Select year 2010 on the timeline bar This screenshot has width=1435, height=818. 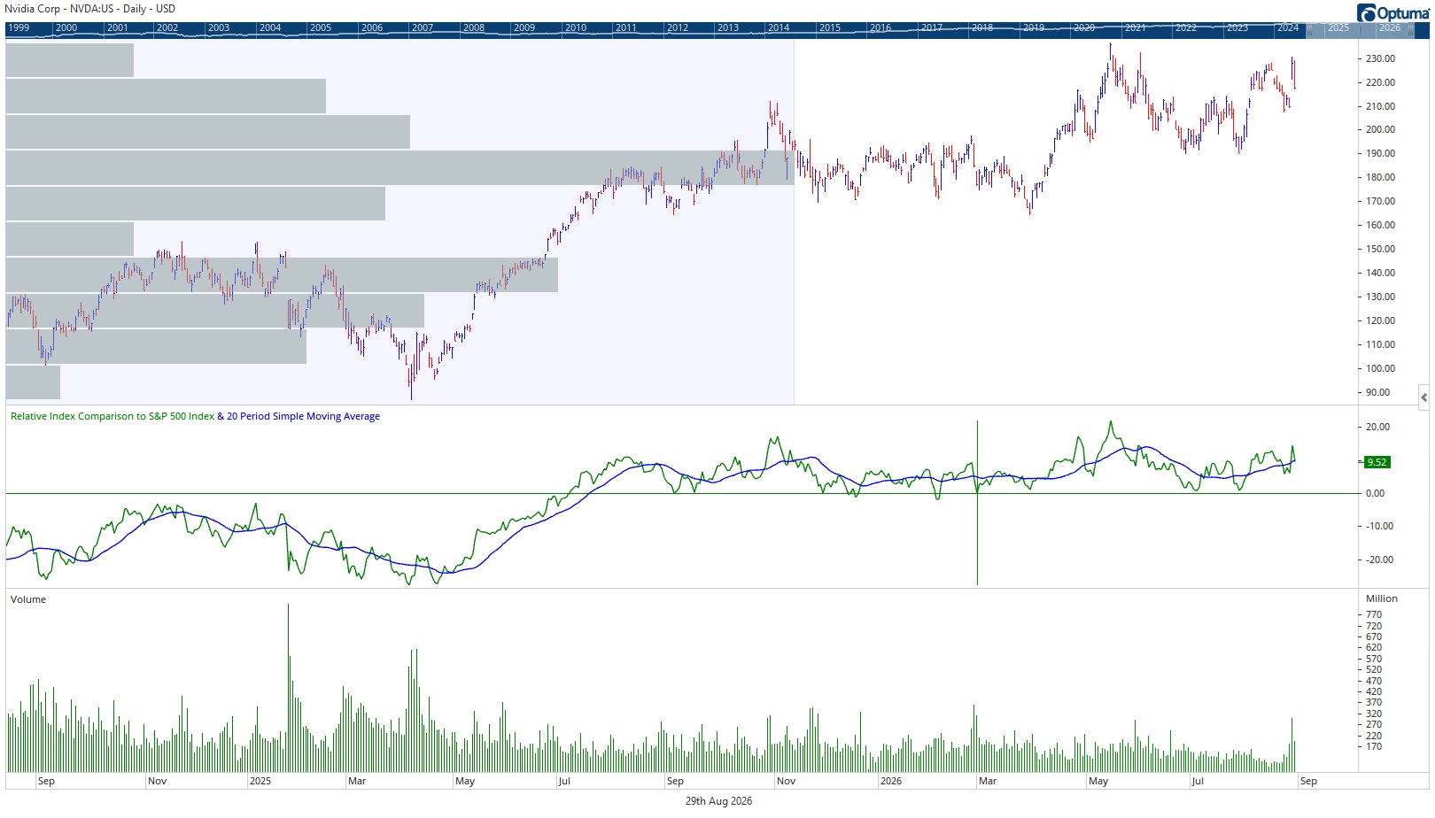click(576, 28)
